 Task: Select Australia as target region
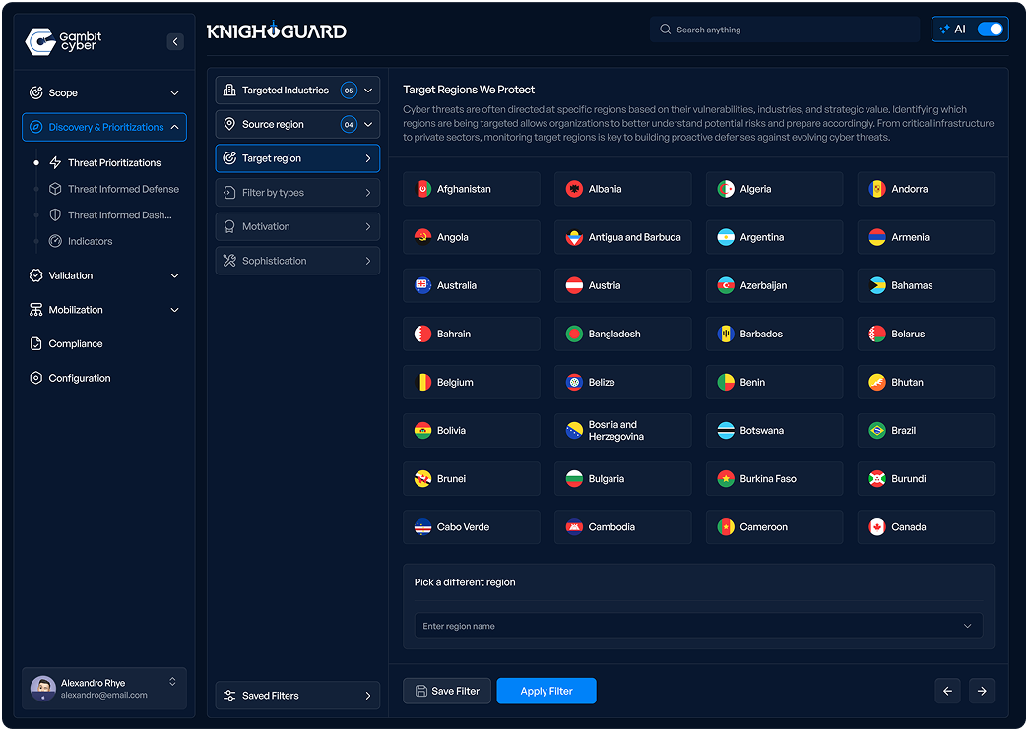coord(472,285)
